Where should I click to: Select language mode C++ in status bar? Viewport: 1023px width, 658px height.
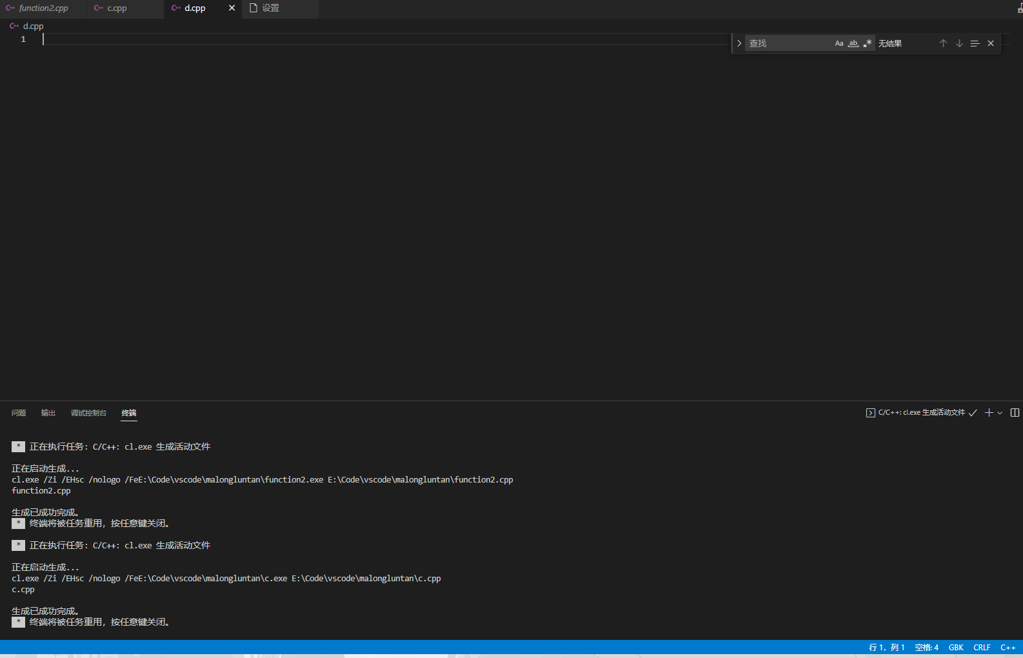pyautogui.click(x=1008, y=647)
